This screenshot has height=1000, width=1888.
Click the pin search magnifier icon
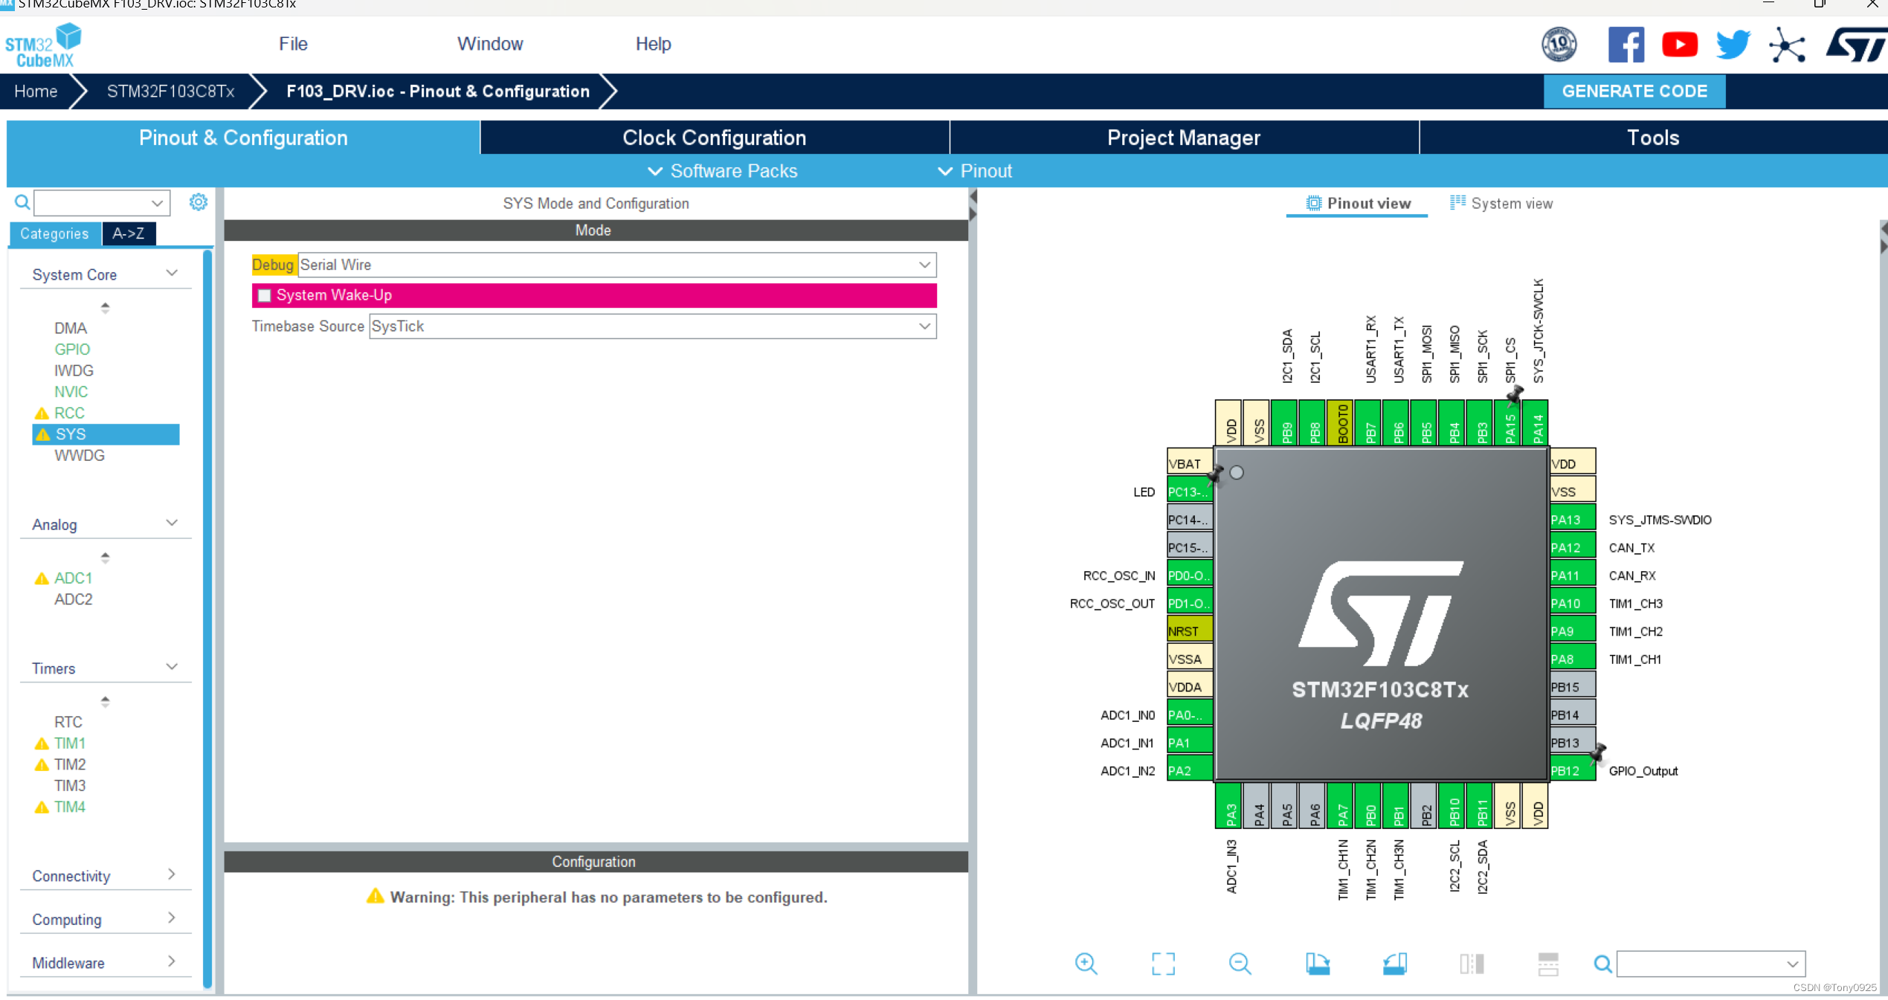point(1602,964)
